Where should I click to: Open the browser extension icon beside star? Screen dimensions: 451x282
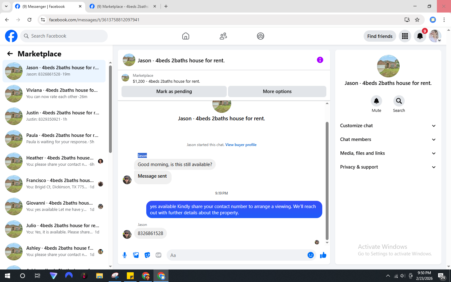[433, 20]
